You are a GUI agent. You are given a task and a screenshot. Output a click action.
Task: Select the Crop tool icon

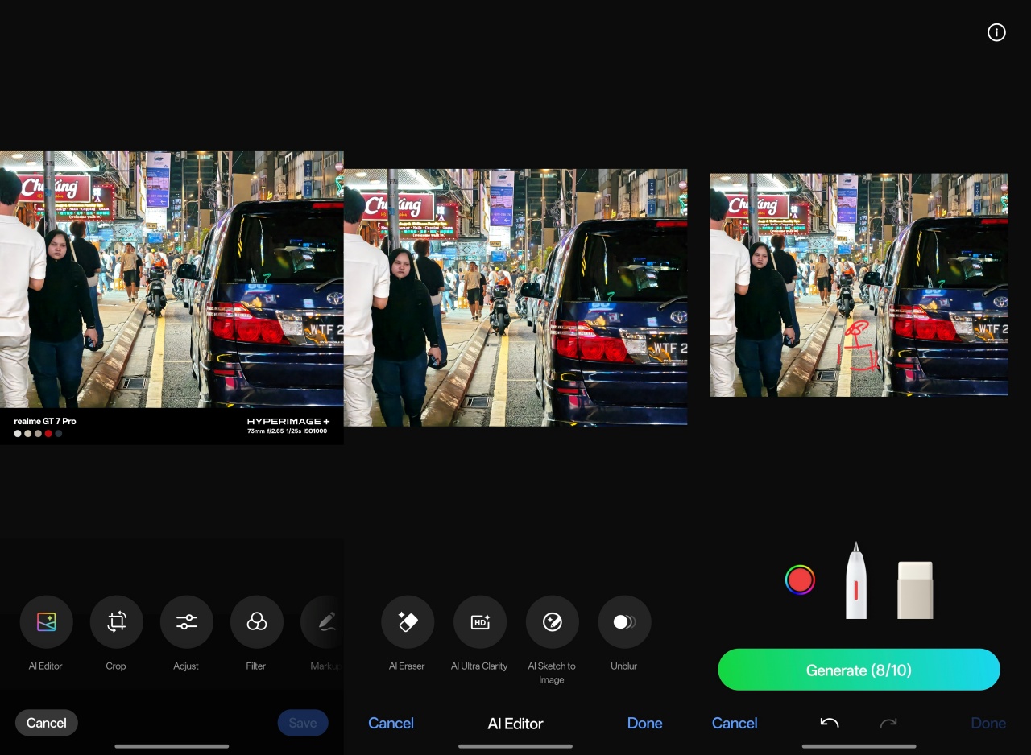[116, 622]
